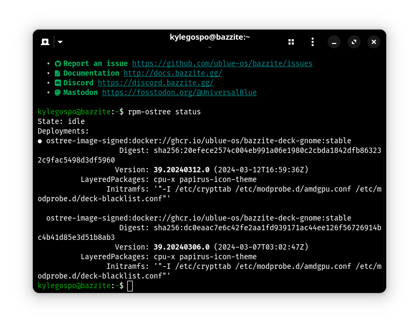Open the docs.bazzite.gg documentation link
419x329 pixels.
pos(173,73)
